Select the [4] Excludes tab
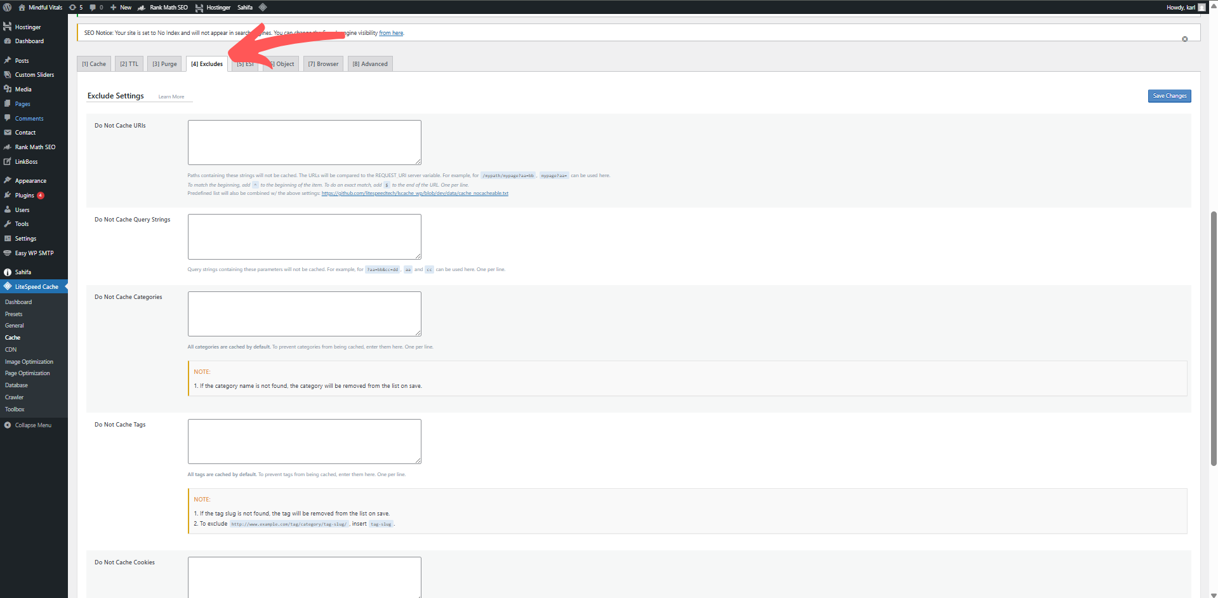Image resolution: width=1218 pixels, height=598 pixels. [207, 63]
